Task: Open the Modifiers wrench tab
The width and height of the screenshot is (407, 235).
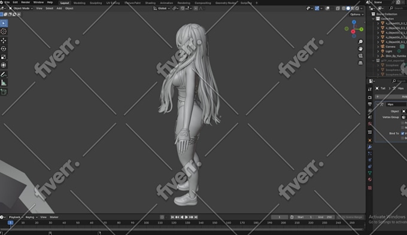Action: click(x=370, y=147)
